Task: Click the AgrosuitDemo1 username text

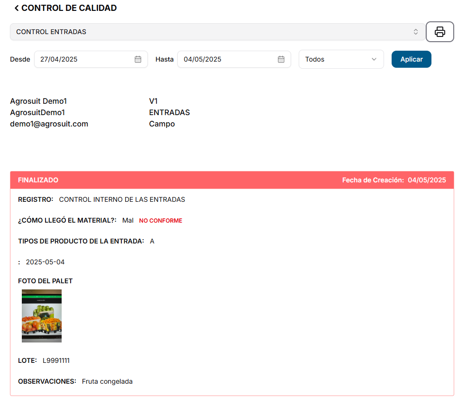Action: (x=37, y=112)
